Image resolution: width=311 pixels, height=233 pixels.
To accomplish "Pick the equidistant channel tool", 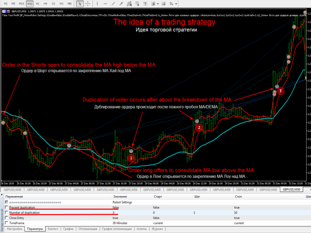I will (x=129, y=3).
